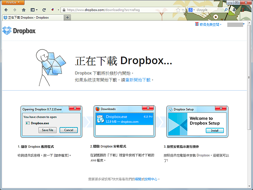253x190 pixels.
Task: Click the scrollbar up arrow
Action: click(249, 23)
